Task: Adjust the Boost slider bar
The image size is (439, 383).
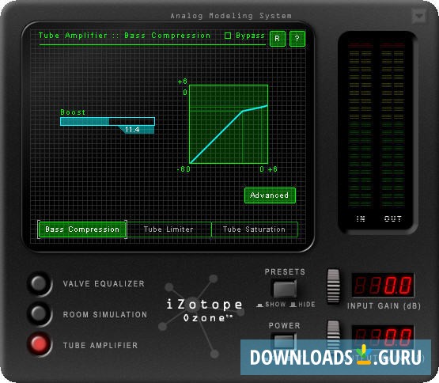Action: (x=108, y=121)
